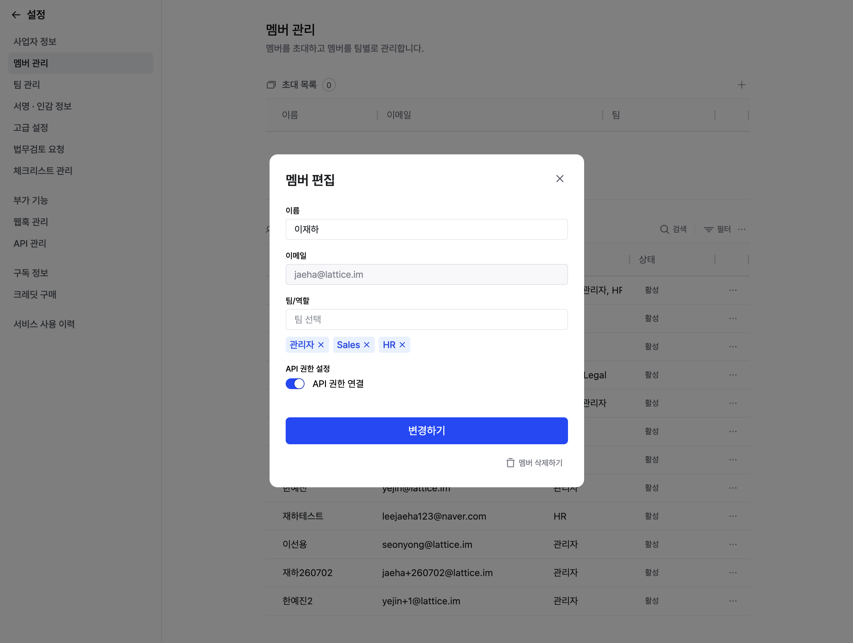Viewport: 853px width, 643px height.
Task: Remove the Sales team tag
Action: [367, 345]
